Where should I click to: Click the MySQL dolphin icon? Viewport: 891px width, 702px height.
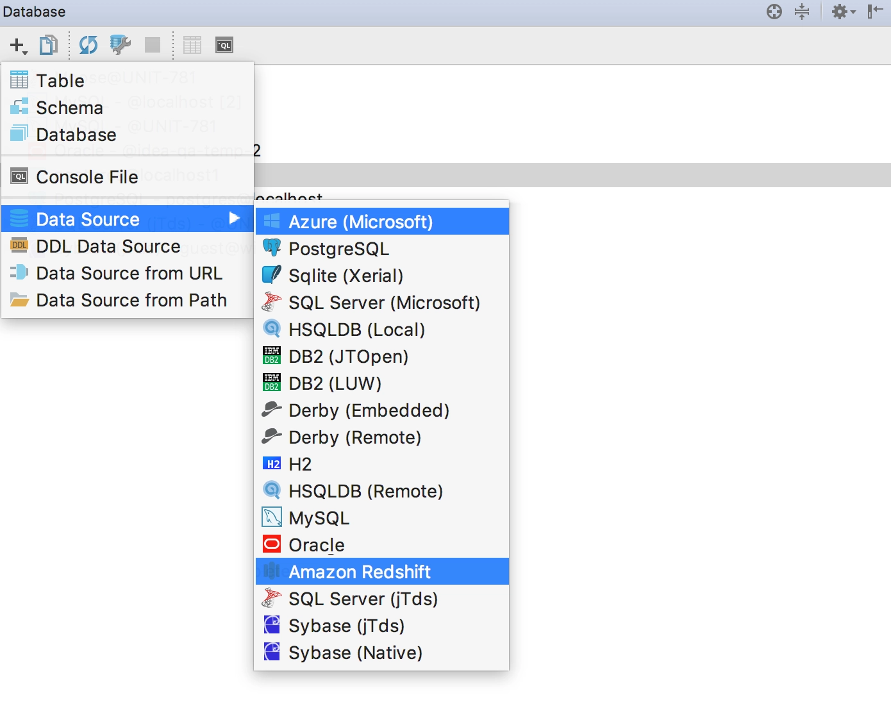272,517
